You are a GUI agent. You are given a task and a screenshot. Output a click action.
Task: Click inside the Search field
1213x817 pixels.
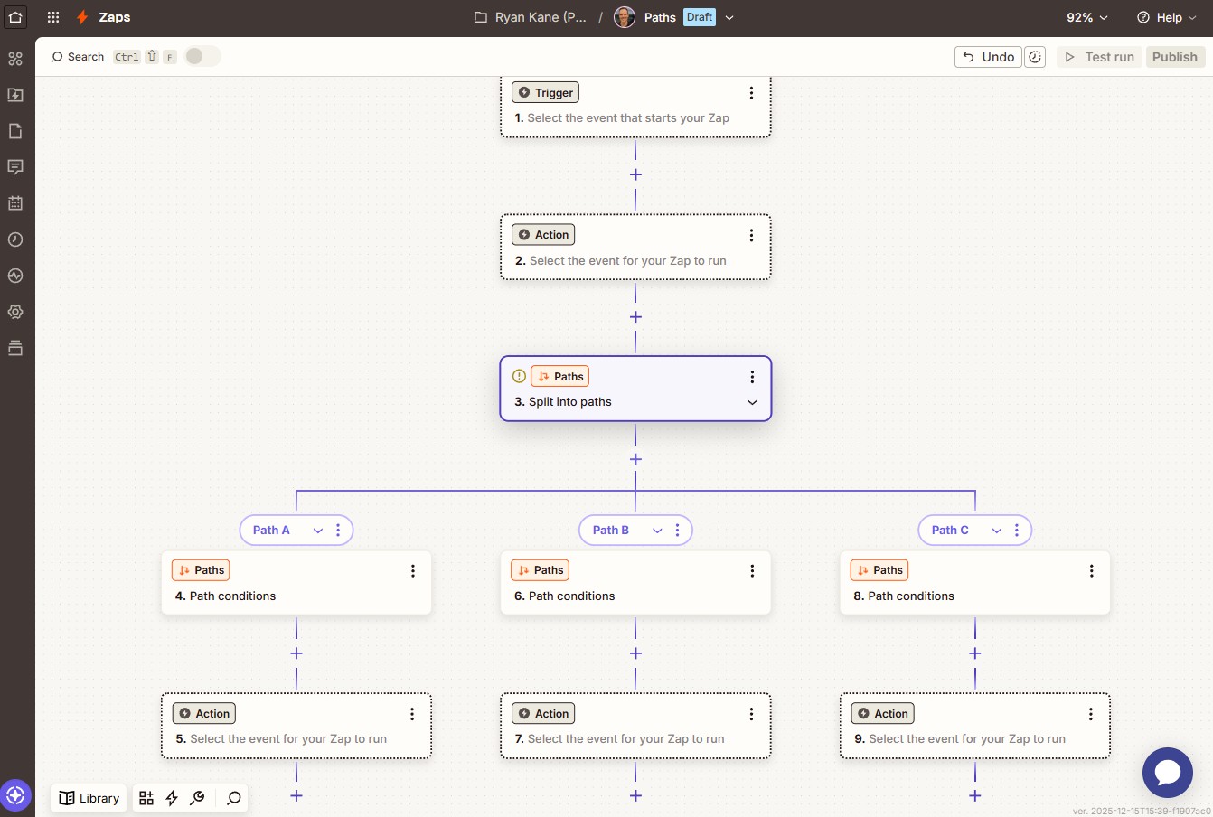click(86, 56)
